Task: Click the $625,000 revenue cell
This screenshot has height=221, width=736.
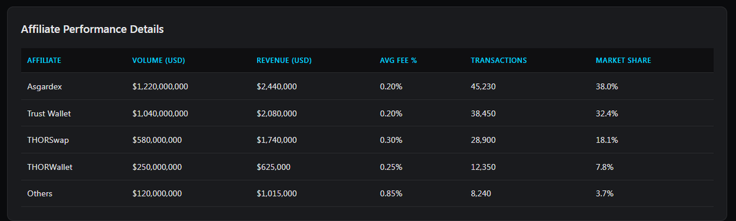Action: (274, 167)
